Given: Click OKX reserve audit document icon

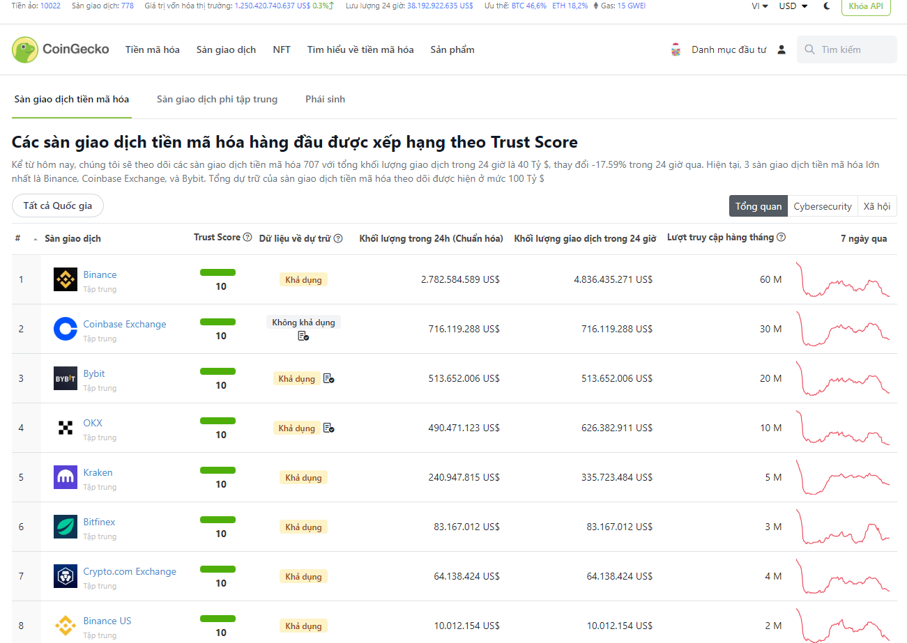Looking at the screenshot, I should point(328,428).
